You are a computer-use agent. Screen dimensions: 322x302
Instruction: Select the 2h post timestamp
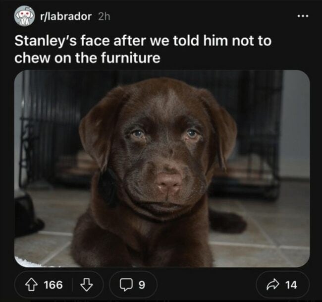104,16
